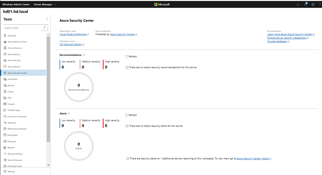Open the PowerShell console icon in header
The height and width of the screenshot is (175, 322).
298,4
